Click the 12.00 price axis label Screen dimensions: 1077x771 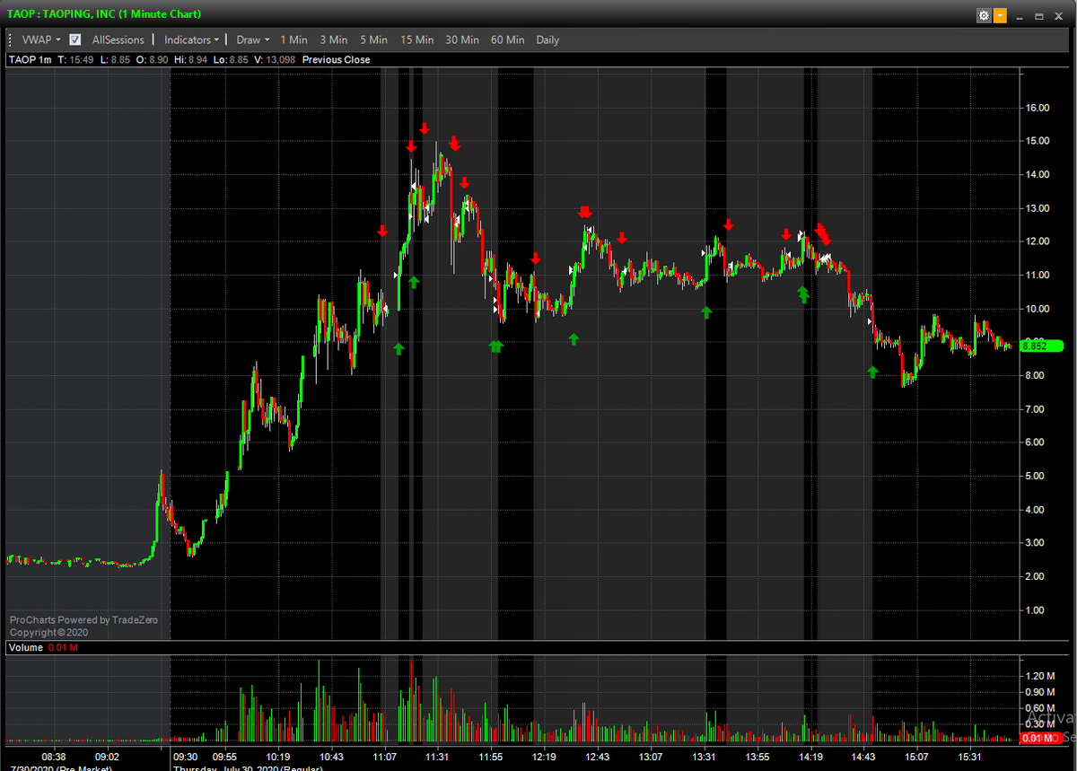click(1038, 241)
